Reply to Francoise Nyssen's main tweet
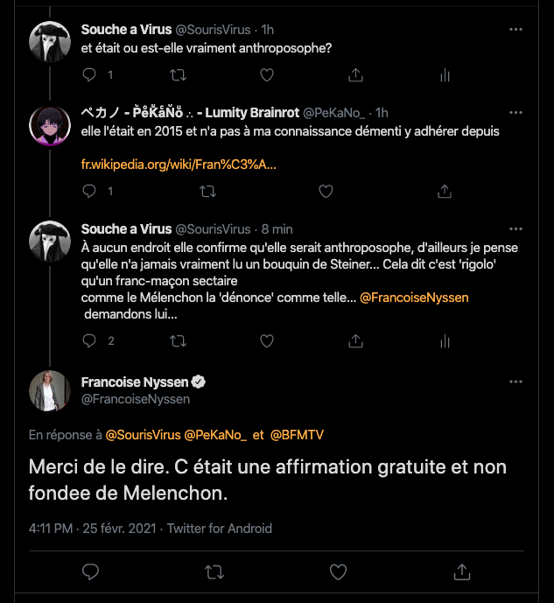This screenshot has width=554, height=603. 89,571
